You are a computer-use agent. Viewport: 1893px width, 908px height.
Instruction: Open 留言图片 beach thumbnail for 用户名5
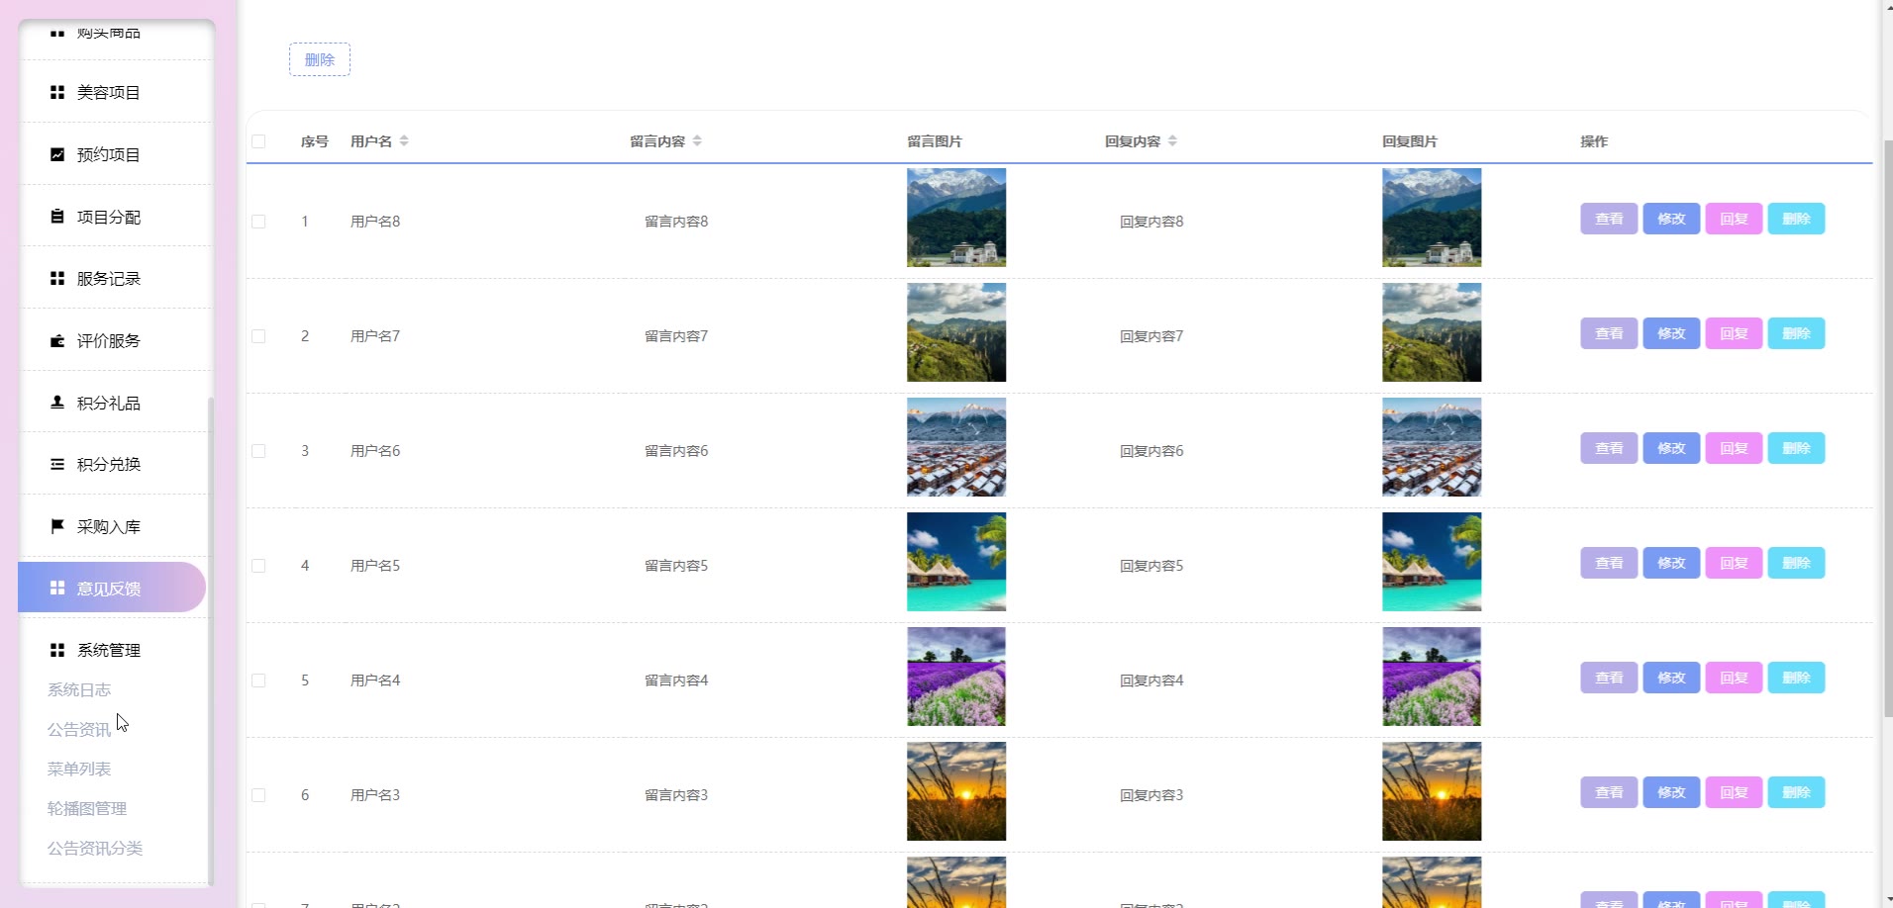956,562
